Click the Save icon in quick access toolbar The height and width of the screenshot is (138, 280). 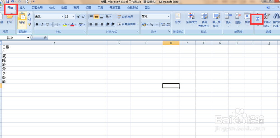coord(8,2)
